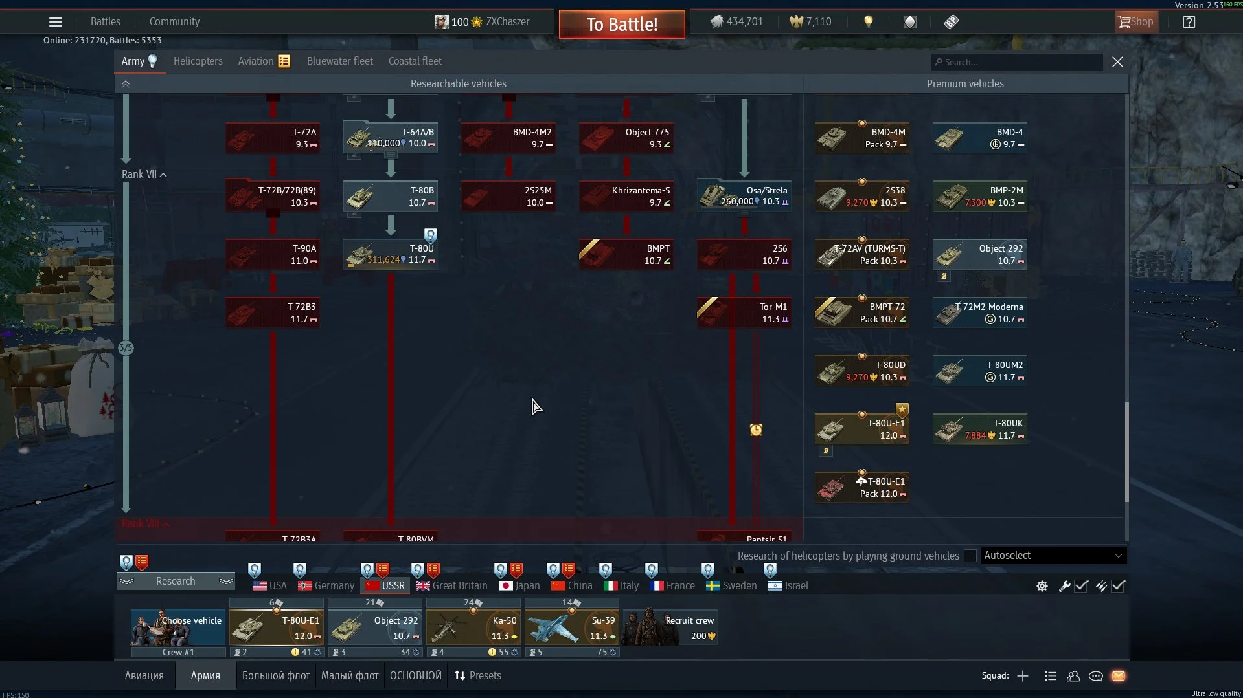Enable helicopter research by ground vehicles checkbox
1243x698 pixels.
[970, 556]
